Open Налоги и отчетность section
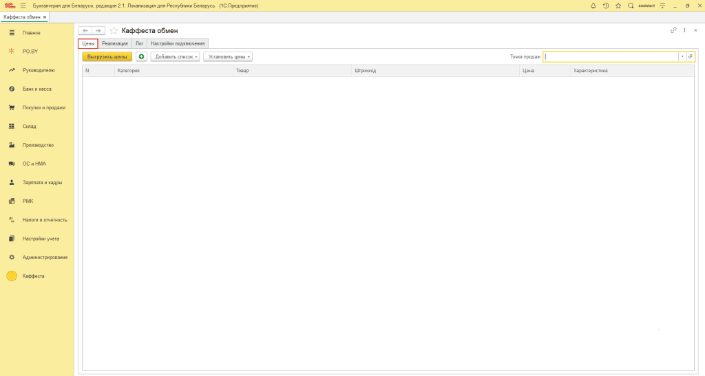The height and width of the screenshot is (376, 705). point(37,220)
